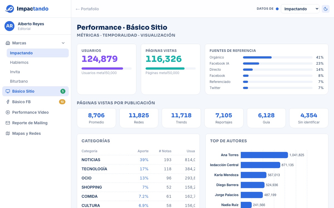Click the SHOPPING category row
334x208 pixels.
[138, 187]
